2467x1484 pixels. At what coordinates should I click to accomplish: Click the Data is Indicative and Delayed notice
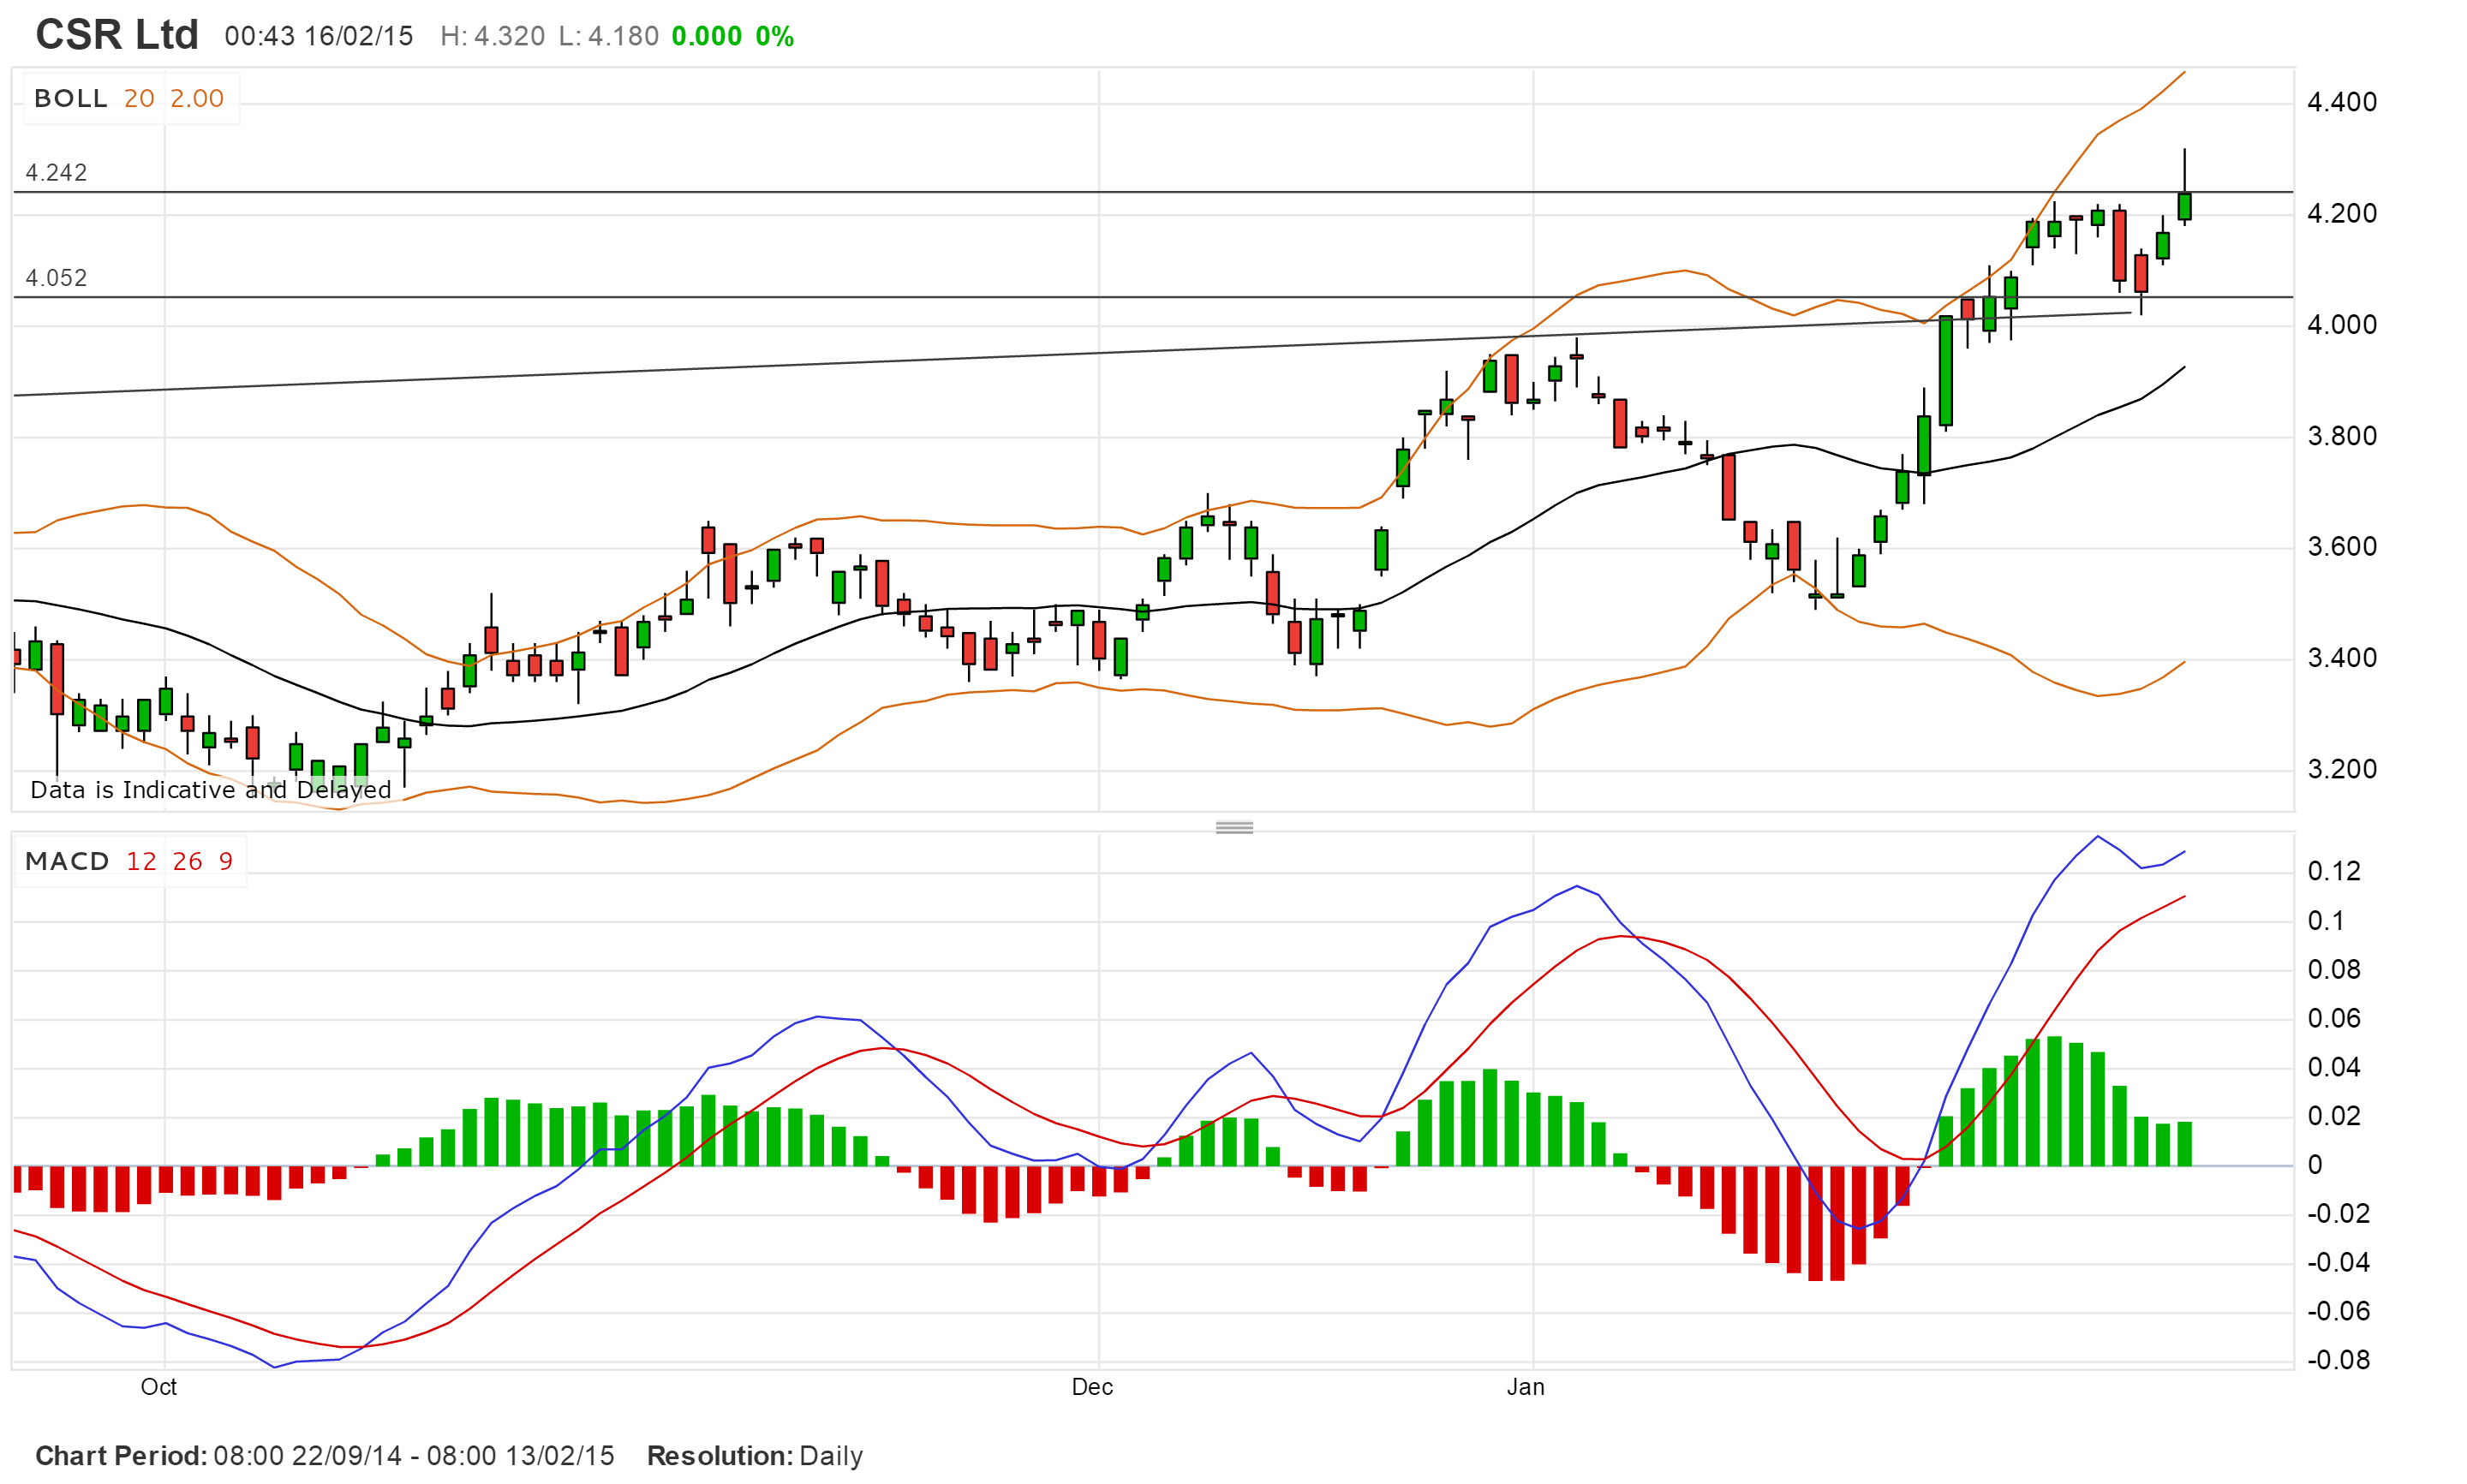pyautogui.click(x=211, y=789)
